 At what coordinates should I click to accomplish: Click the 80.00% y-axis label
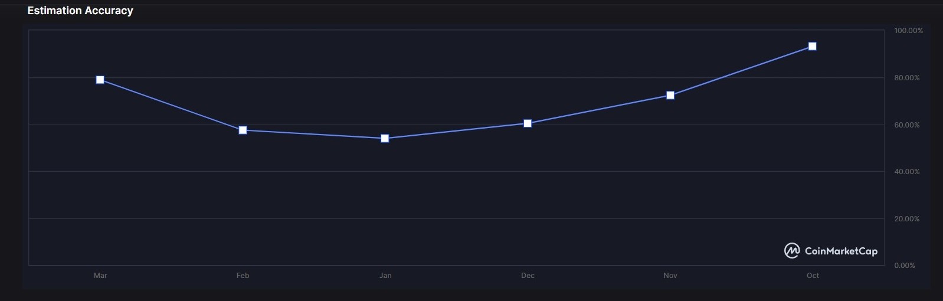[x=907, y=78]
